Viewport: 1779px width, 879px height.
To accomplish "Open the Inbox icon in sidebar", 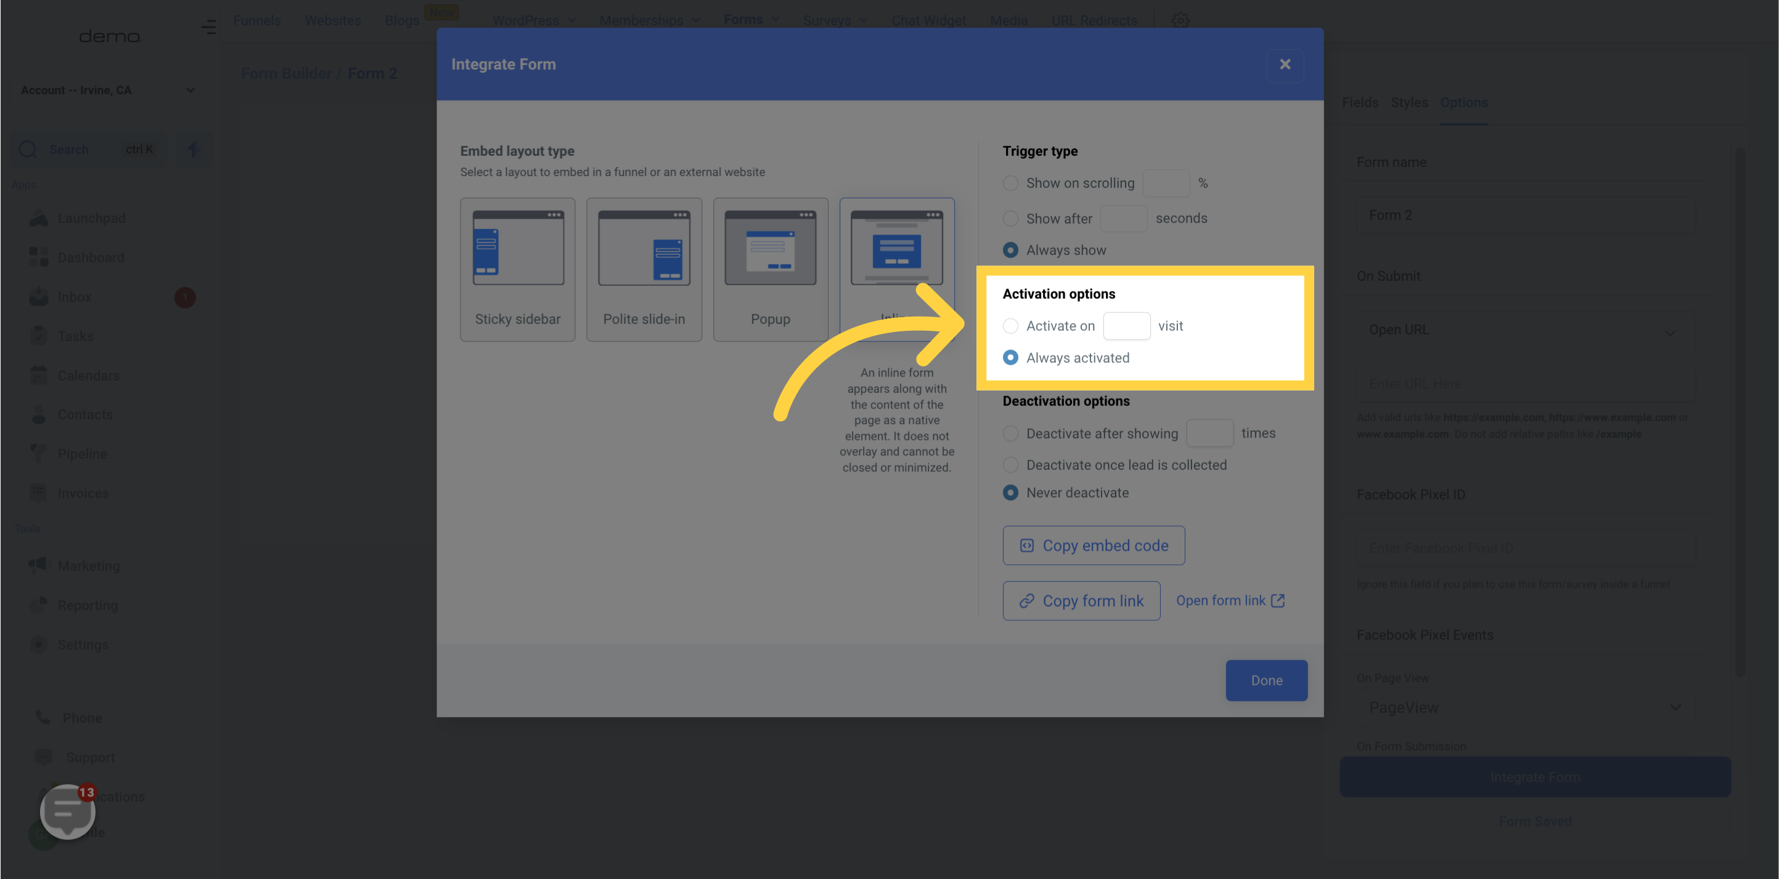I will 39,296.
